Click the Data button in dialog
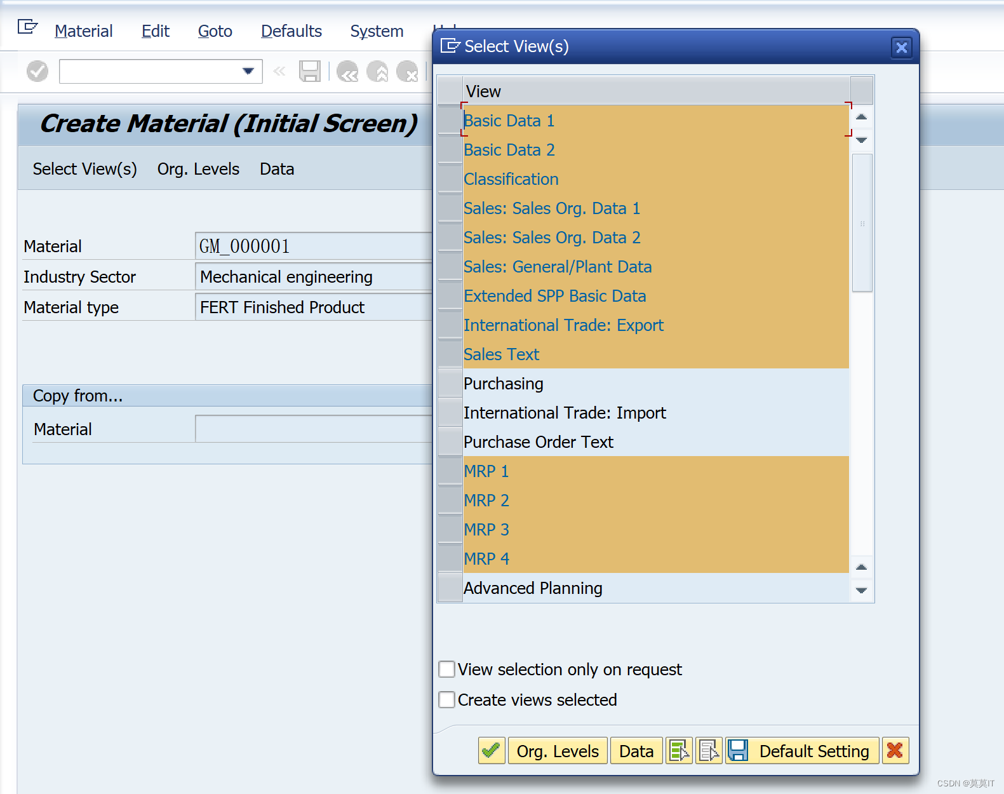The image size is (1004, 794). [636, 751]
